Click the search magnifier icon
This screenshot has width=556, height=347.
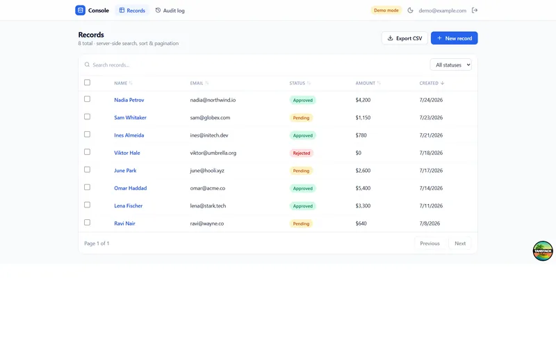pos(87,65)
